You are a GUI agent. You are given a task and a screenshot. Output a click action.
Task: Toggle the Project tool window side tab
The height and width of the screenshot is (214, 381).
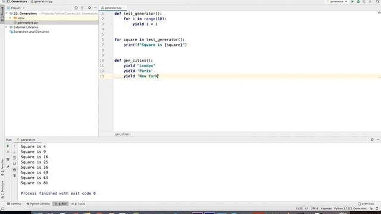point(2,14)
